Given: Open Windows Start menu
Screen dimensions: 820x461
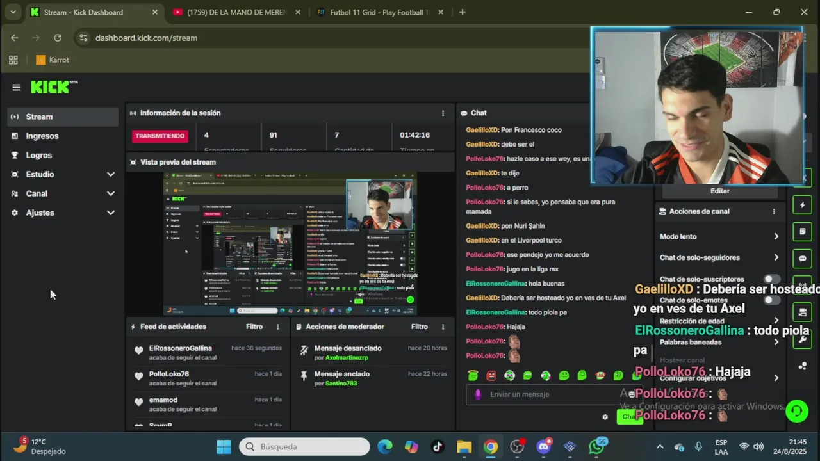Looking at the screenshot, I should pos(224,446).
